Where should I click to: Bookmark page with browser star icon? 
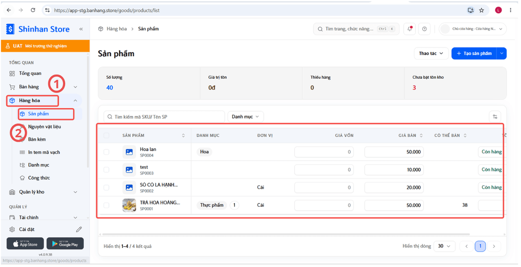point(482,10)
